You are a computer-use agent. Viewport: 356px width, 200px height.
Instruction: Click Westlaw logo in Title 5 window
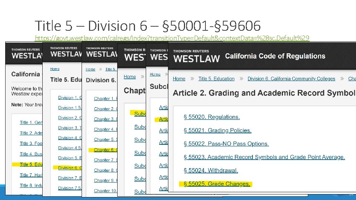tap(66, 52)
